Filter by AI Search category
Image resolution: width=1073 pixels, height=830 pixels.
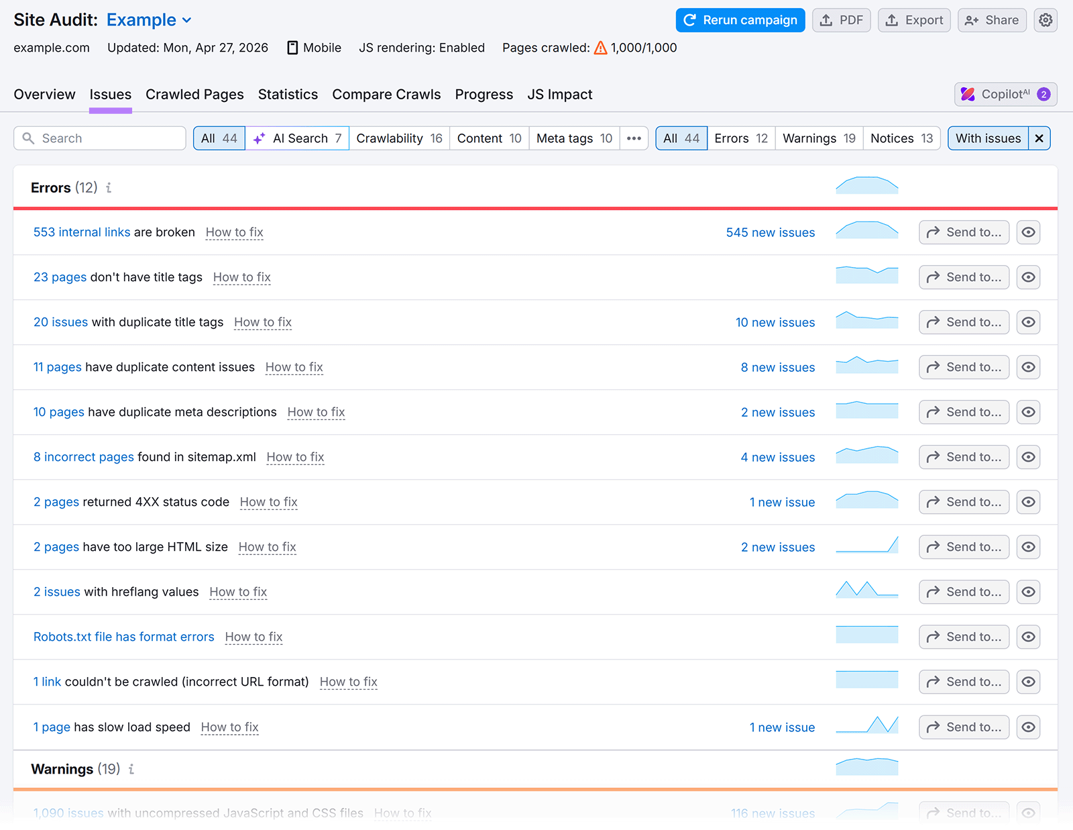297,138
